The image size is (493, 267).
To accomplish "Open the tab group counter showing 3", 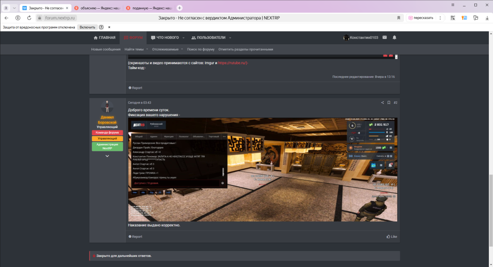I will pos(6,8).
